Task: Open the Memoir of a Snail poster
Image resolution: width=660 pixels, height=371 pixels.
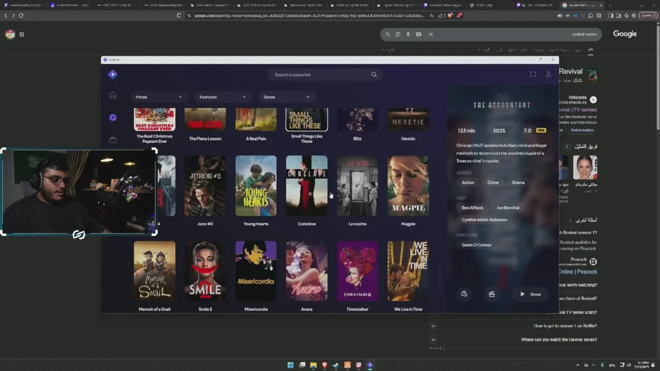Action: point(155,271)
